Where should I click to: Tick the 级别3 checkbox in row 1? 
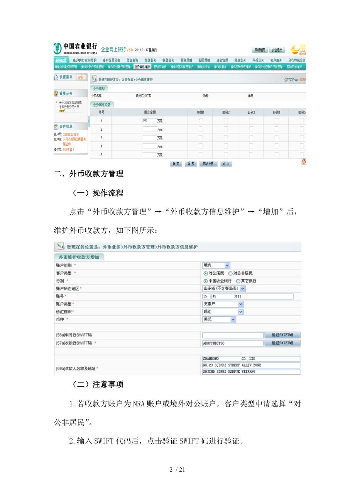point(251,121)
